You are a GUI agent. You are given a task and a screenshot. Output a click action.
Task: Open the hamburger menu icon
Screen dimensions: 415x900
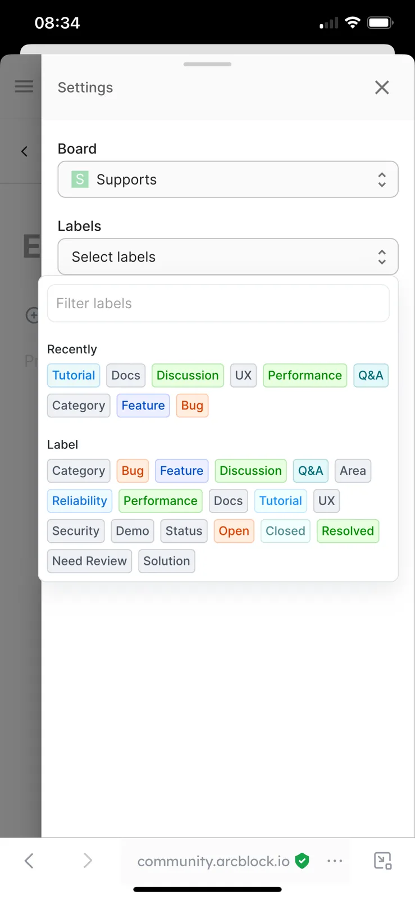[24, 86]
